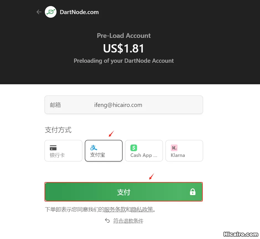
Task: Click the email field with ifeng@hicairo.com
Action: point(124,105)
